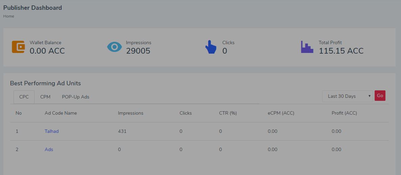Viewport: 401px width, 175px height.
Task: Select the CPC tab
Action: 24,97
